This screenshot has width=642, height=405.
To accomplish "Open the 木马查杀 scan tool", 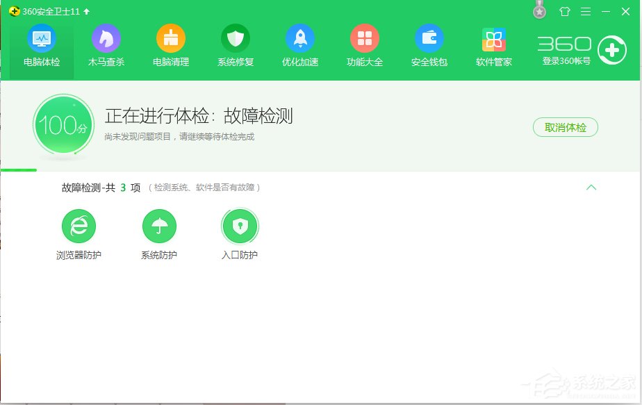I will [x=106, y=45].
